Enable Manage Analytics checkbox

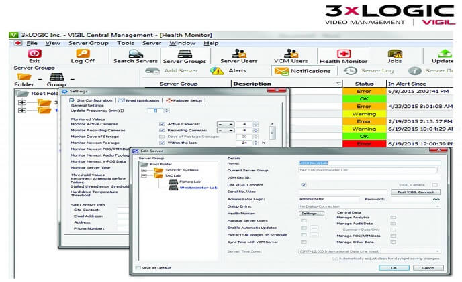click(x=393, y=217)
